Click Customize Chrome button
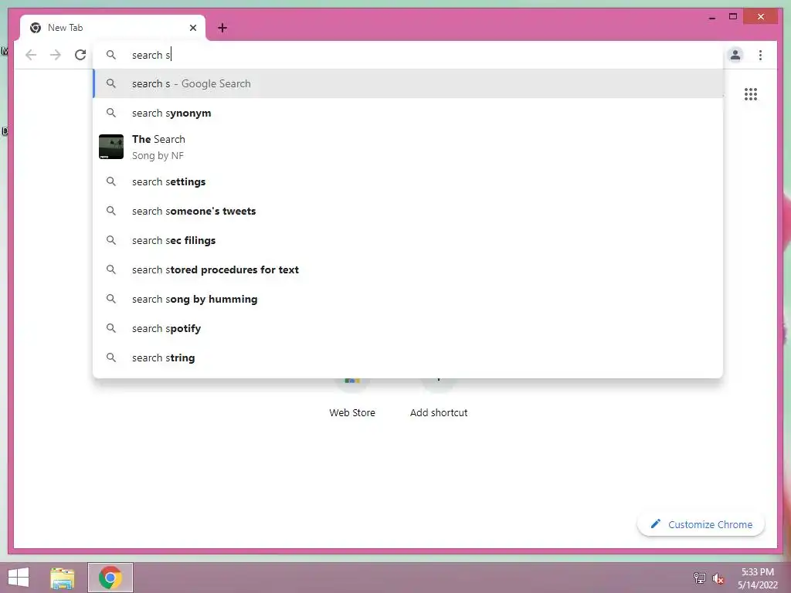The image size is (791, 593). (701, 524)
